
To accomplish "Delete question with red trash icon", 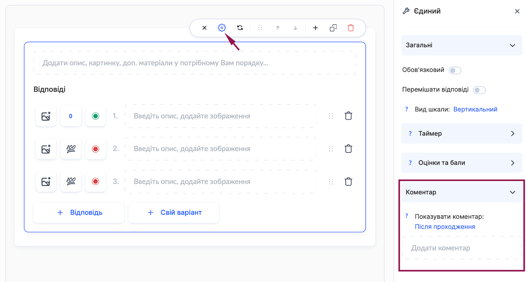I will [351, 28].
